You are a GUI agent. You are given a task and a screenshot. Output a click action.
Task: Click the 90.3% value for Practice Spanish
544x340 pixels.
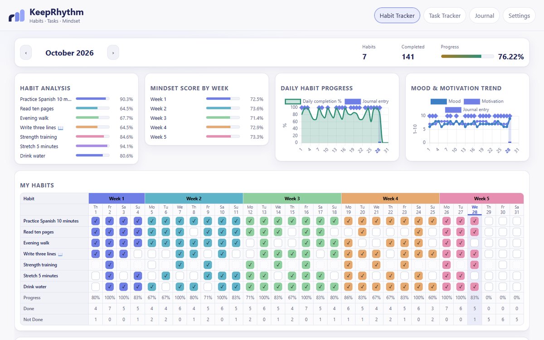[x=126, y=99]
